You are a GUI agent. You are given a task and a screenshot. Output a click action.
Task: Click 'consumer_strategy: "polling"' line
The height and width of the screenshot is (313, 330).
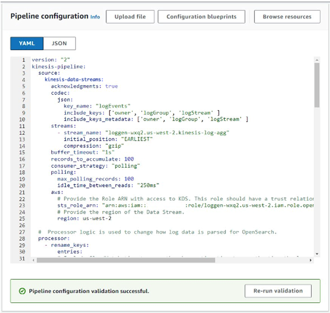point(95,166)
